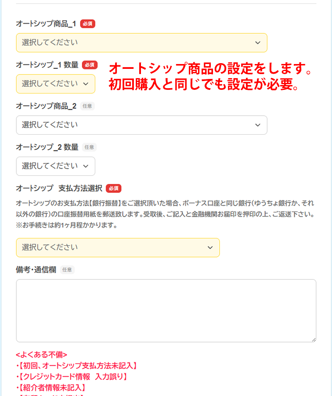The height and width of the screenshot is (396, 332).
Task: Open the オートシップ商品_1 dropdown
Action: (x=141, y=43)
